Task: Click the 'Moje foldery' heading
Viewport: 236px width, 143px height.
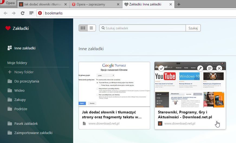Action: coord(17,63)
